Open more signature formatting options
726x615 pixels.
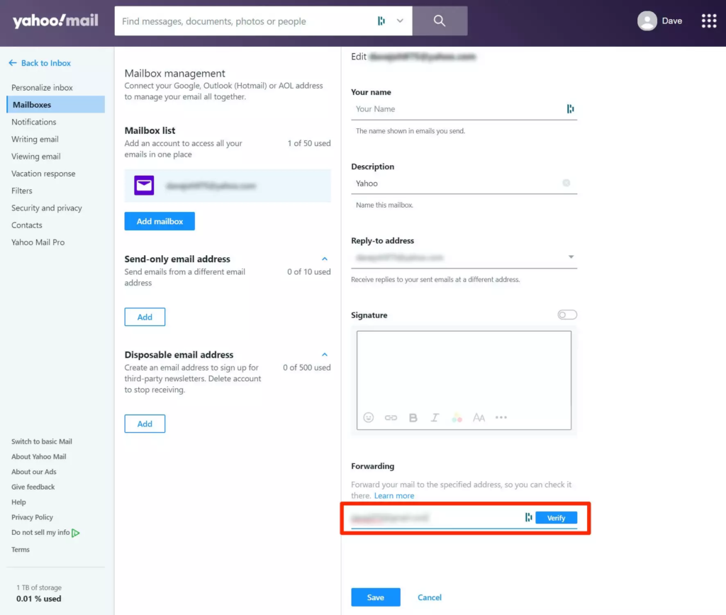coord(501,418)
